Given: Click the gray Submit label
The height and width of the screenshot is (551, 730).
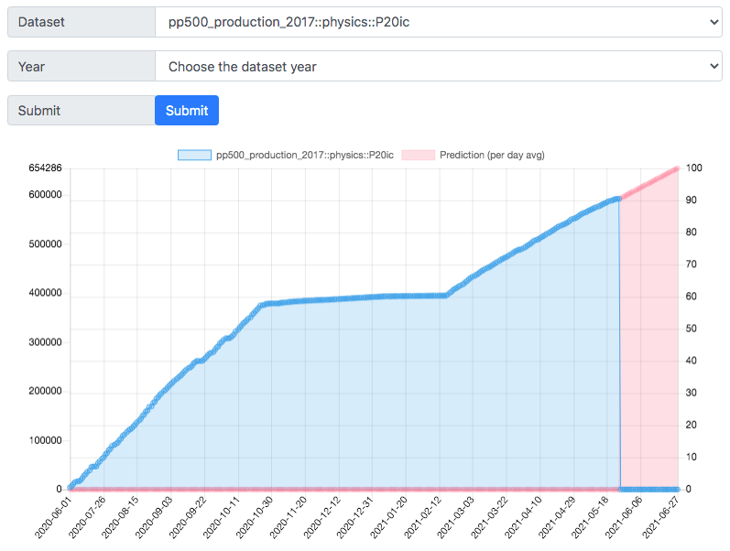Looking at the screenshot, I should coord(39,111).
